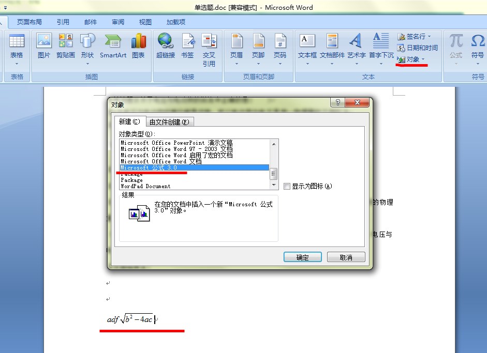Close the 对象 dialog with X

pos(357,102)
